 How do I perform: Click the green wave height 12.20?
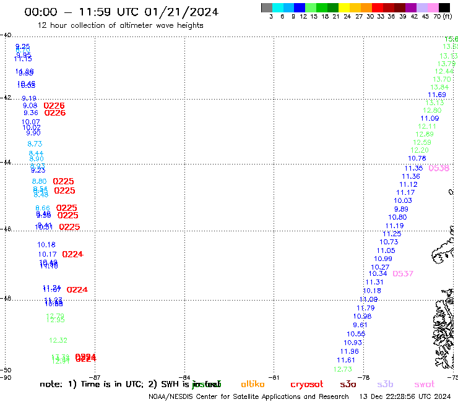point(420,150)
